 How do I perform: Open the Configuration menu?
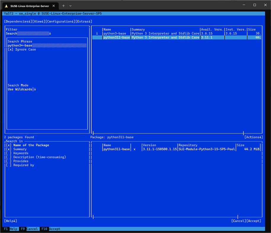[x=60, y=21]
